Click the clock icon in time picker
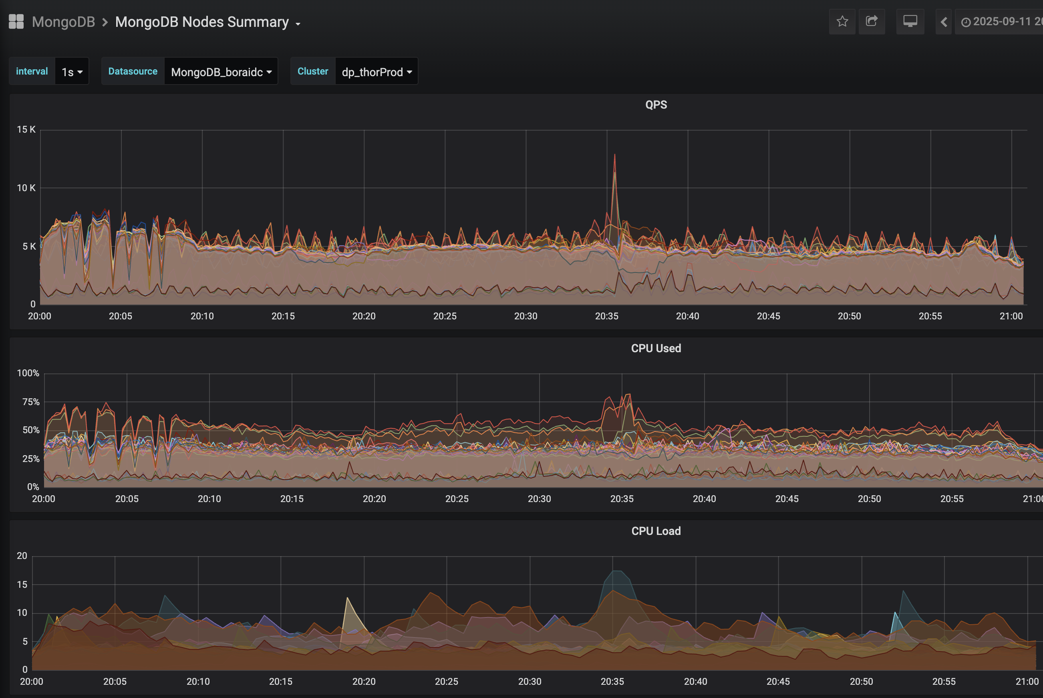The height and width of the screenshot is (698, 1043). pyautogui.click(x=965, y=22)
